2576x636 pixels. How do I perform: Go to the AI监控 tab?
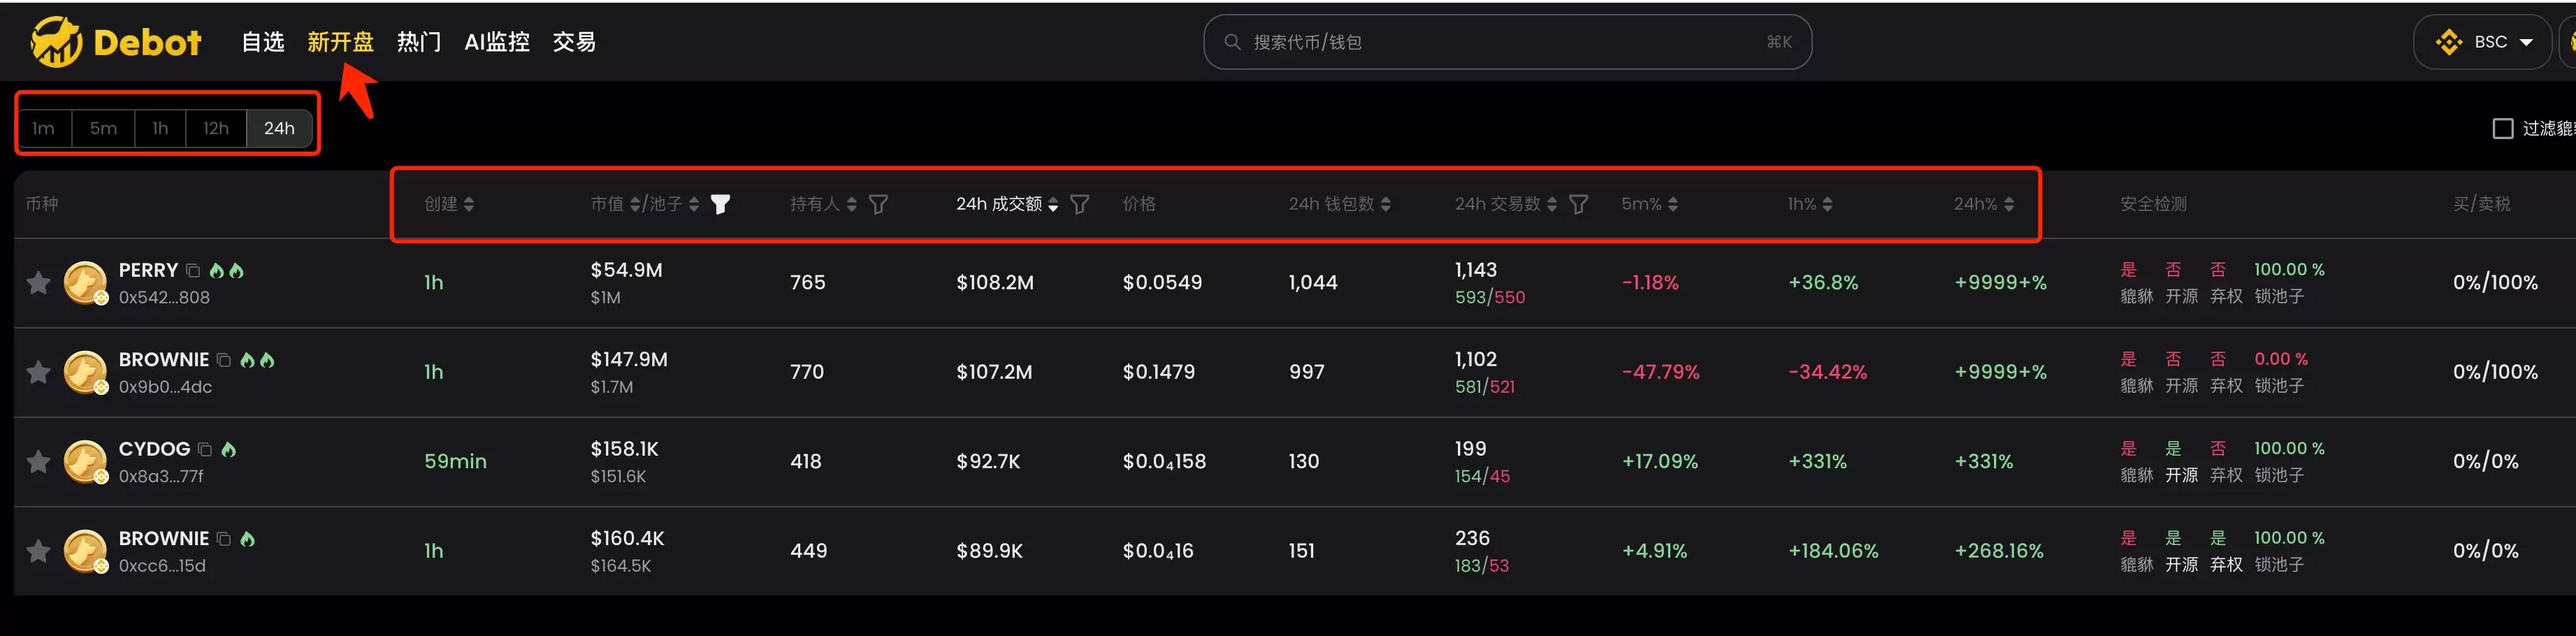pyautogui.click(x=497, y=42)
